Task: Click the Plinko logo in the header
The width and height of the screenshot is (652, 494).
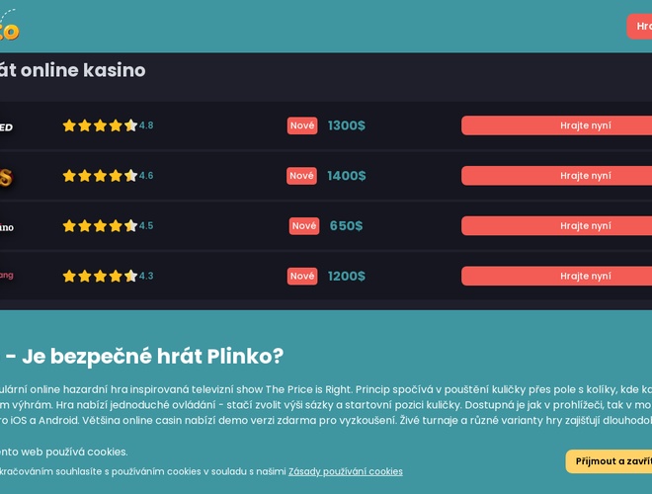Action: tap(9, 28)
